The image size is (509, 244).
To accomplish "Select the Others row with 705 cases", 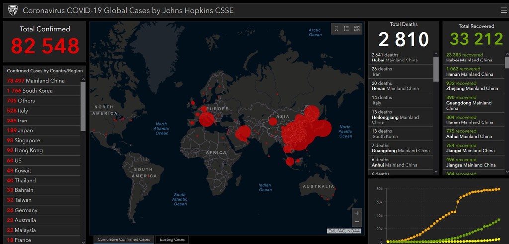I will (x=42, y=101).
